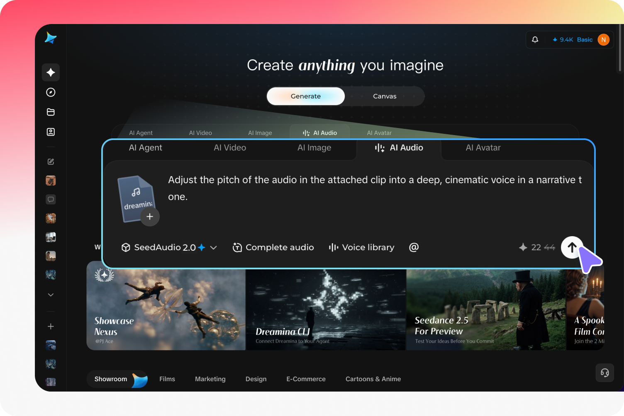Select the Showroom category
The width and height of the screenshot is (624, 416).
(x=117, y=379)
